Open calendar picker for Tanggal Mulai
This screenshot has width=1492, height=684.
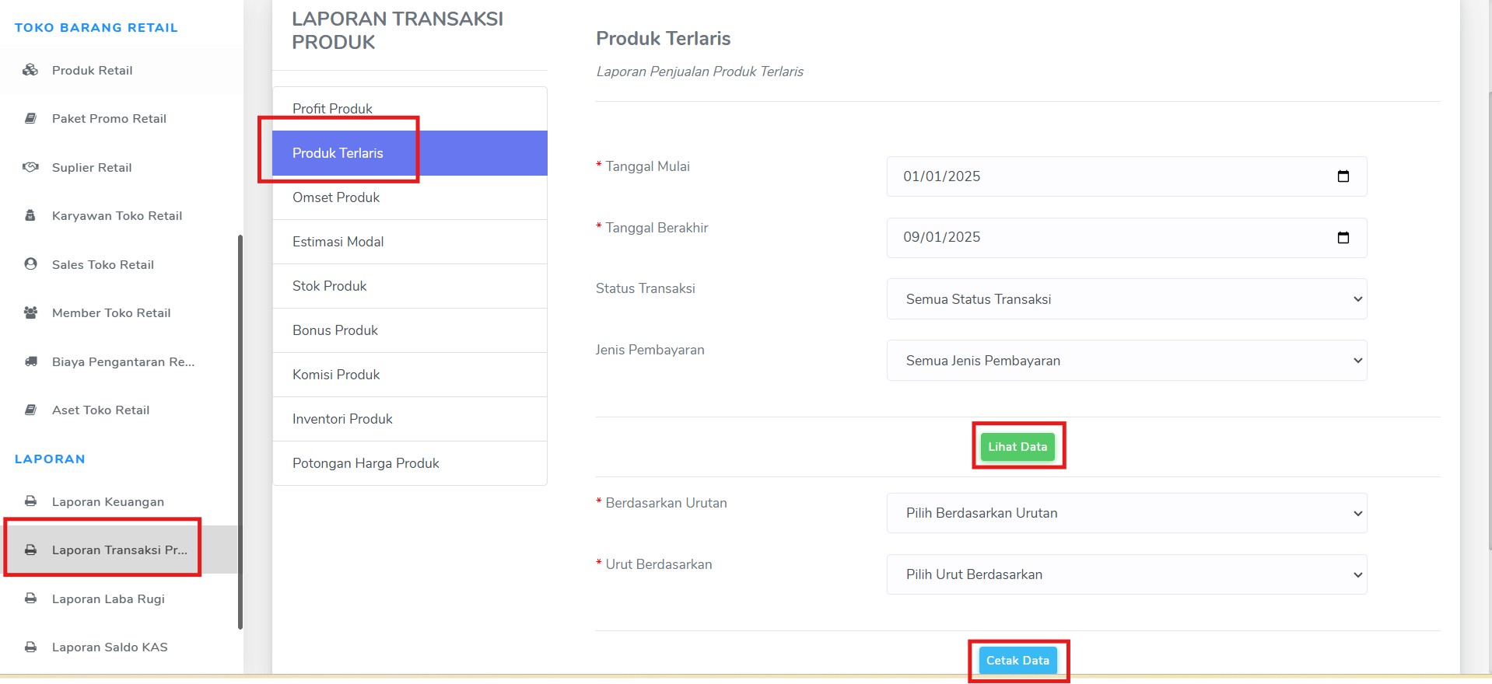point(1343,176)
